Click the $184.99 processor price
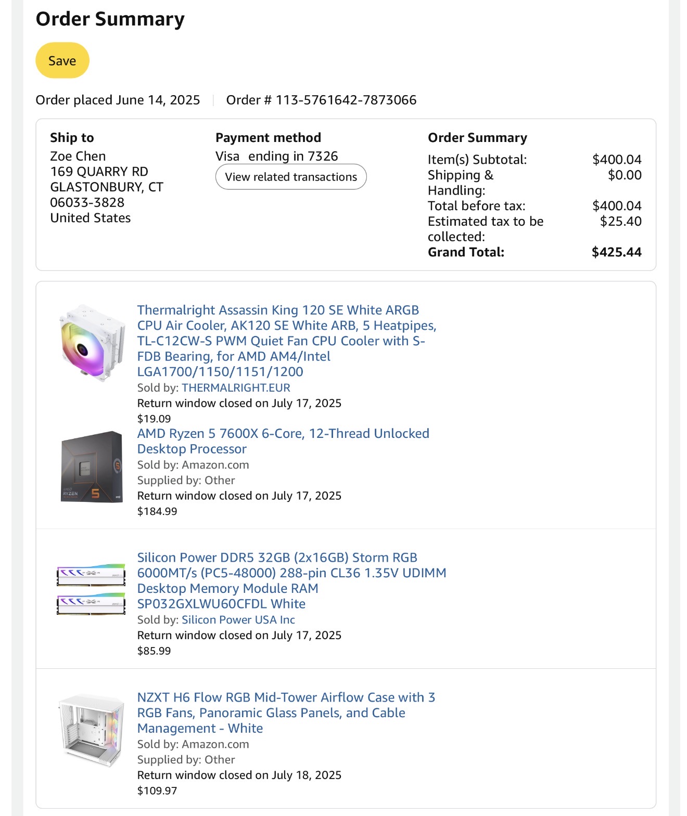 tap(157, 511)
